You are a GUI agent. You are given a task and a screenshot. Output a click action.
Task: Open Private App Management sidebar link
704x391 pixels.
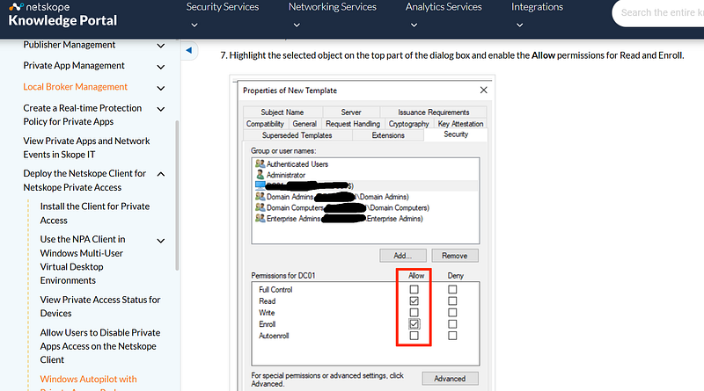(74, 66)
